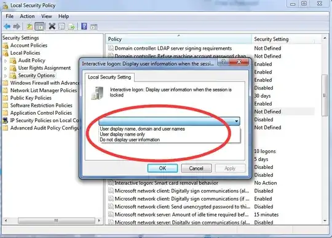This screenshot has width=332, height=238.
Task: Click the policy list vertical scrollbar thumb
Action: (x=325, y=96)
